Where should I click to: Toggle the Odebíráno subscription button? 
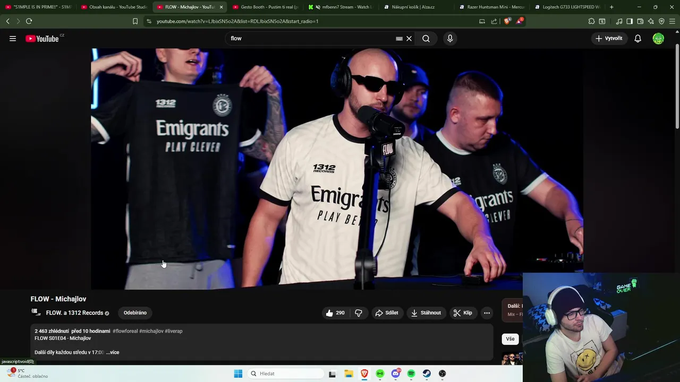click(135, 313)
